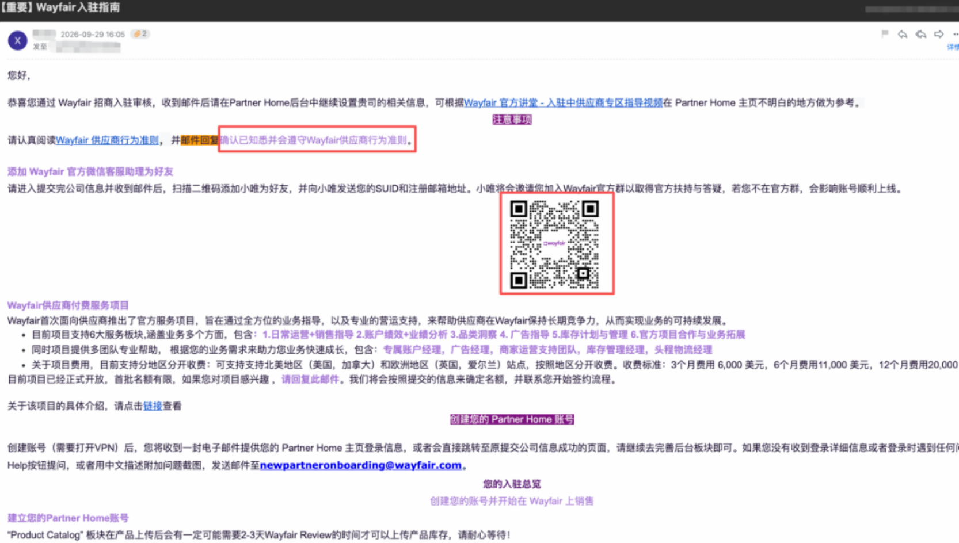Click the 添加 Wayfair 官方微信客服助理为好友 heading

click(x=90, y=171)
